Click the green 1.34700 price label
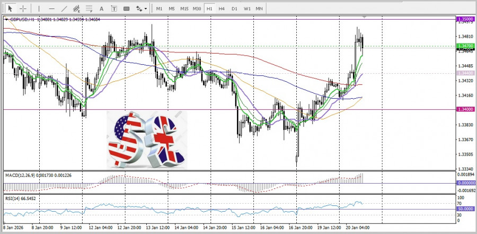 click(466, 46)
